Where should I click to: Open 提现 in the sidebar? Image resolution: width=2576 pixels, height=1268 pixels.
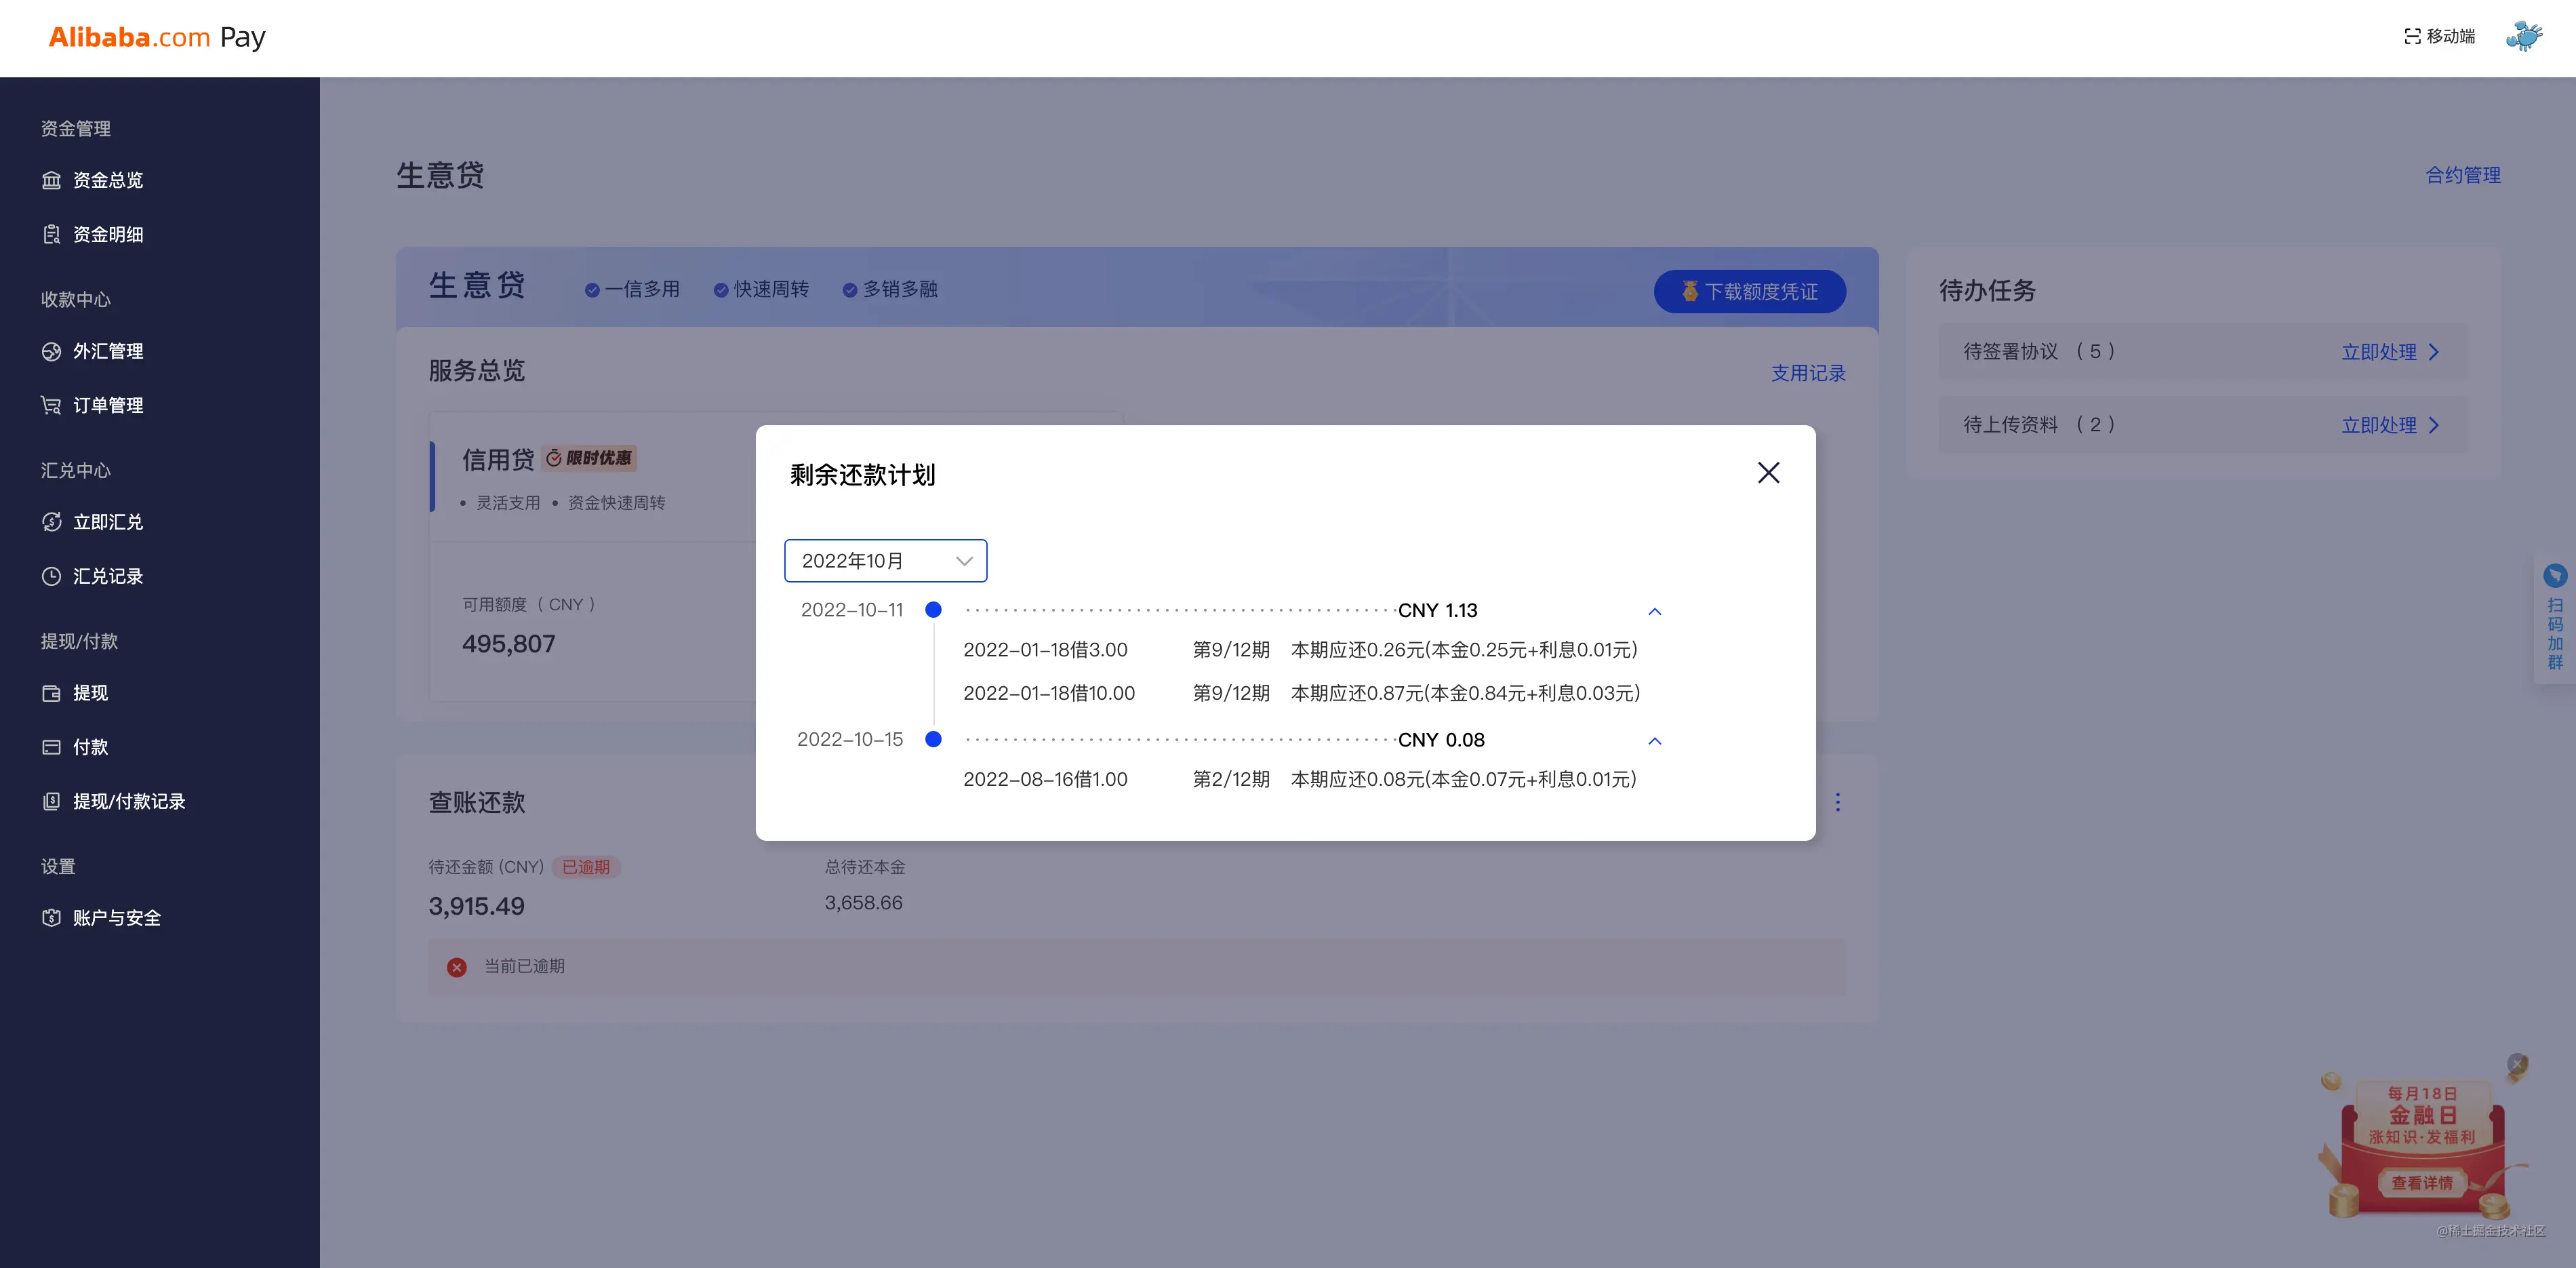click(x=90, y=693)
